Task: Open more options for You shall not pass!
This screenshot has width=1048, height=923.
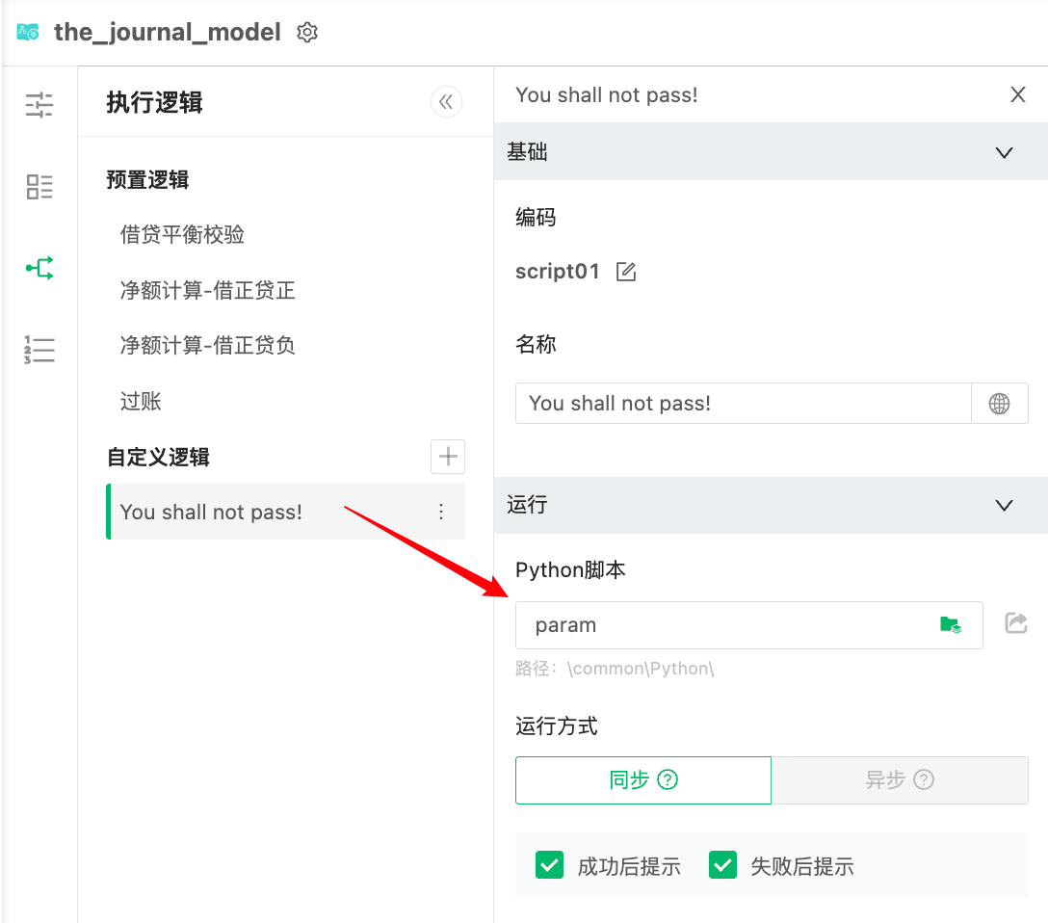Action: (x=441, y=512)
